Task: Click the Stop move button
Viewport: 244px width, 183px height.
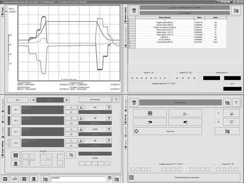Action: [x=167, y=131]
